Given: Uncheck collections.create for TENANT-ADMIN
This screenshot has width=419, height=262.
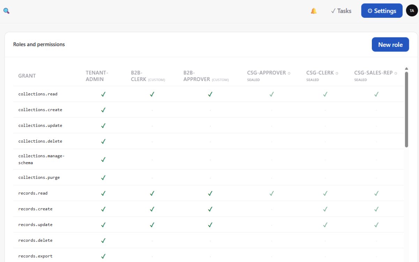Looking at the screenshot, I should coord(103,110).
